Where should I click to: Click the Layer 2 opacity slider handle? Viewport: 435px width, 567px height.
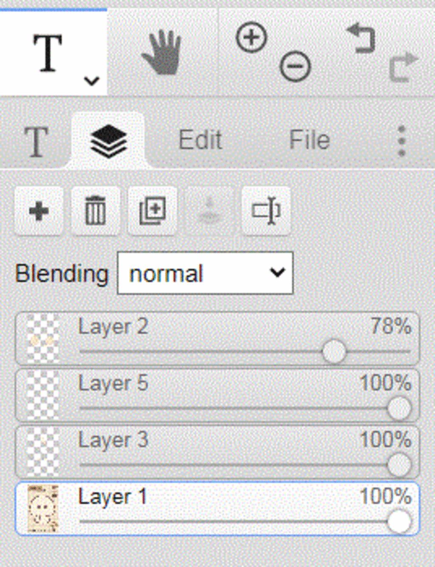point(334,351)
